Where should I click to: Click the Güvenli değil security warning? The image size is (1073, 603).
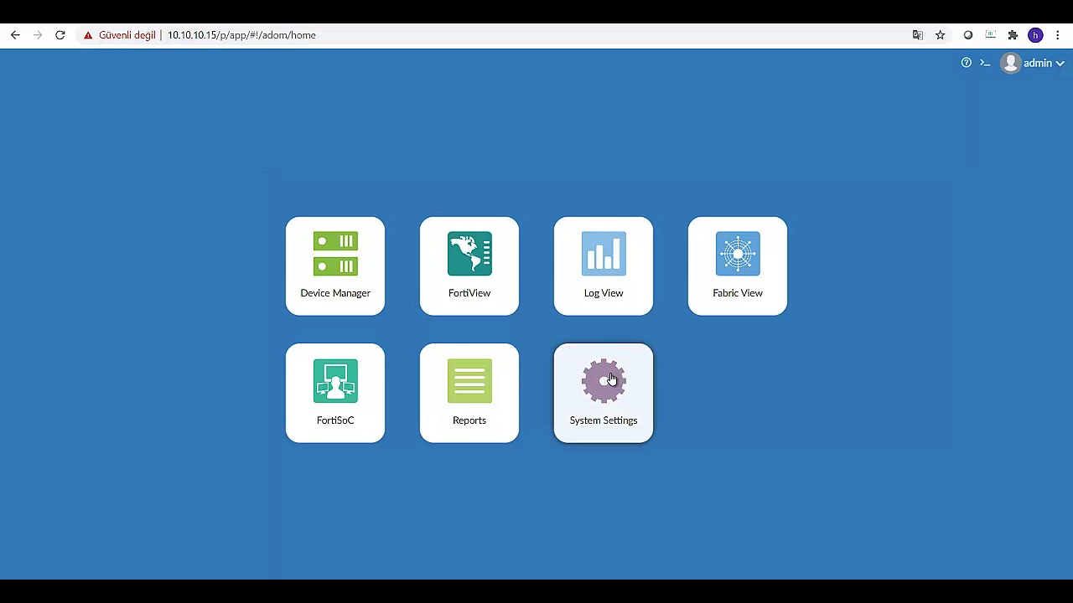(119, 35)
